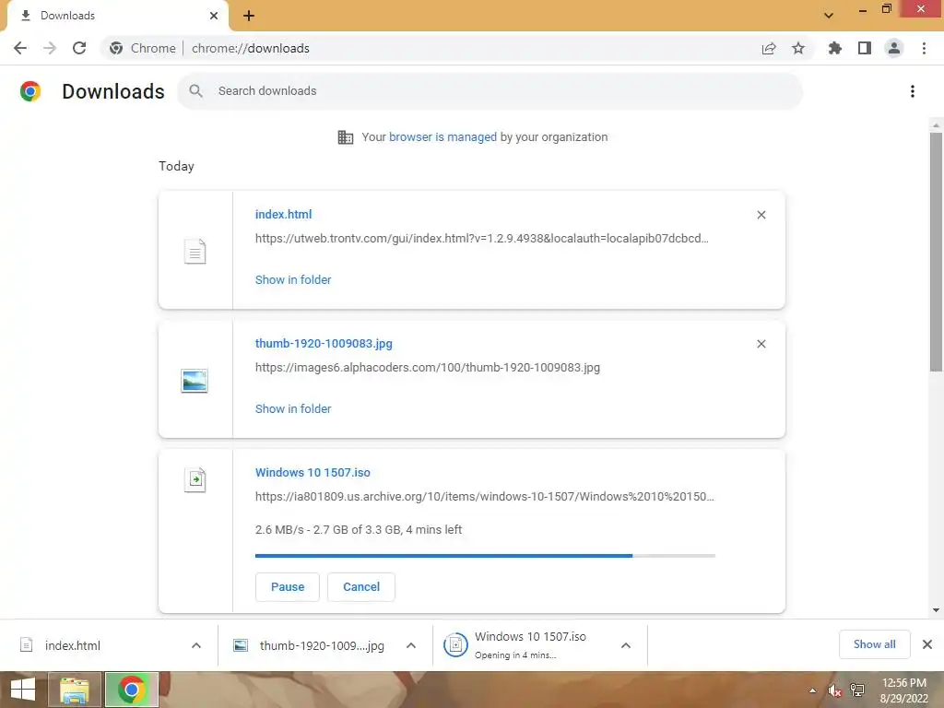Click the network tray icon
Screen dimensions: 944x708
(857, 690)
